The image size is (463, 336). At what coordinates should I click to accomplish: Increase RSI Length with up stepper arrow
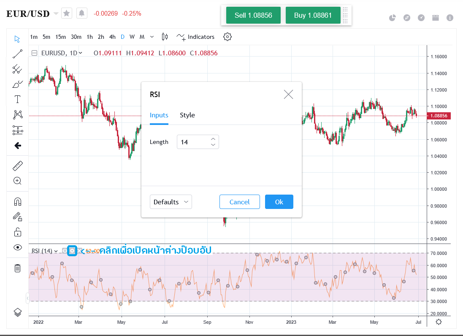tap(213, 139)
